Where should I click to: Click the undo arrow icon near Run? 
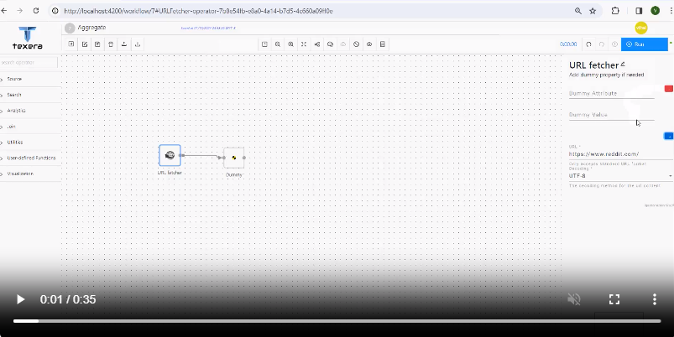[x=589, y=44]
